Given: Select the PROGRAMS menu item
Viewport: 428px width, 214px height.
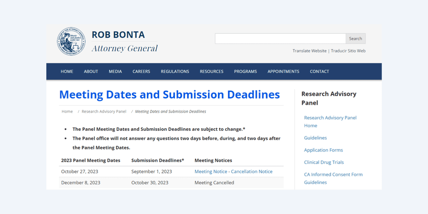Looking at the screenshot, I should coord(245,71).
